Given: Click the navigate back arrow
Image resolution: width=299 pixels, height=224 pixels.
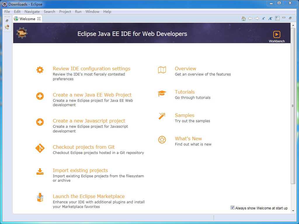Looking at the screenshot, I should (250, 18).
